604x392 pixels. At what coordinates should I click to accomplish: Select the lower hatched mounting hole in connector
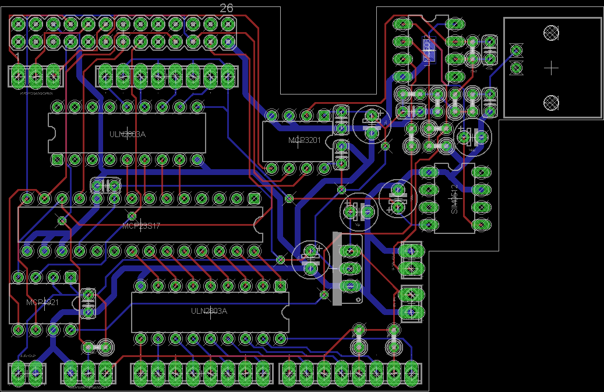coord(551,103)
